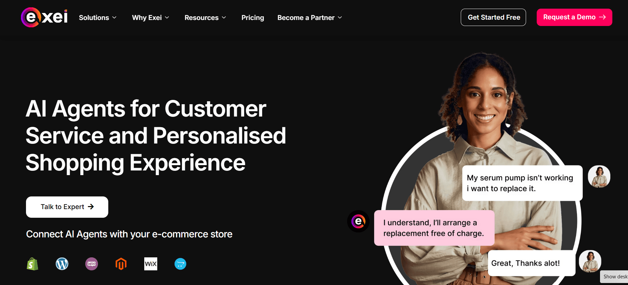The image size is (628, 285).
Task: Select the OpenCart shopping cart icon
Action: [180, 264]
